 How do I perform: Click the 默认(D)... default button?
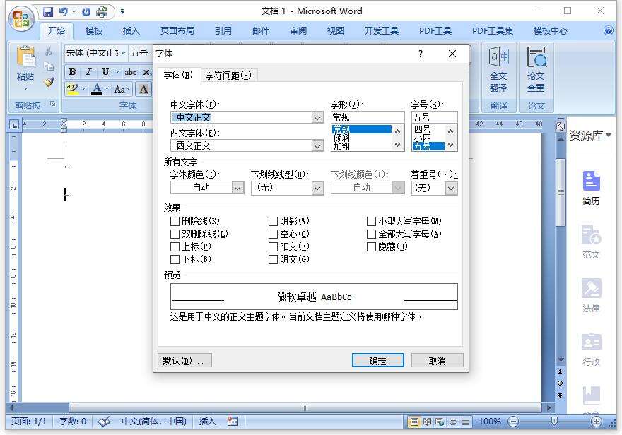[x=184, y=361]
